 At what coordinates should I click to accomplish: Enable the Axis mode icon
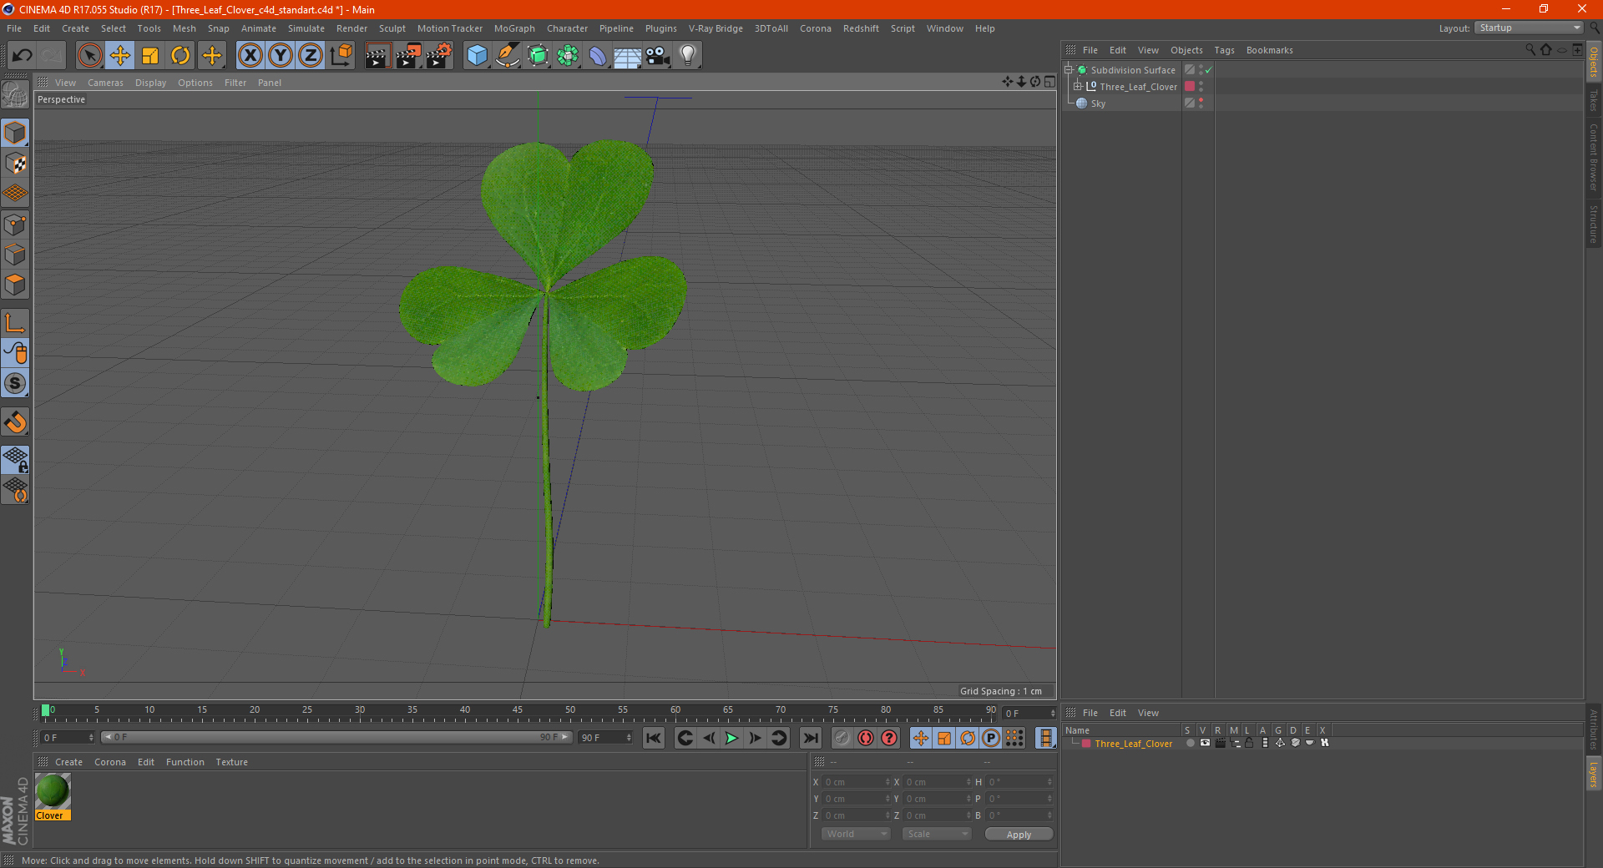tap(15, 323)
